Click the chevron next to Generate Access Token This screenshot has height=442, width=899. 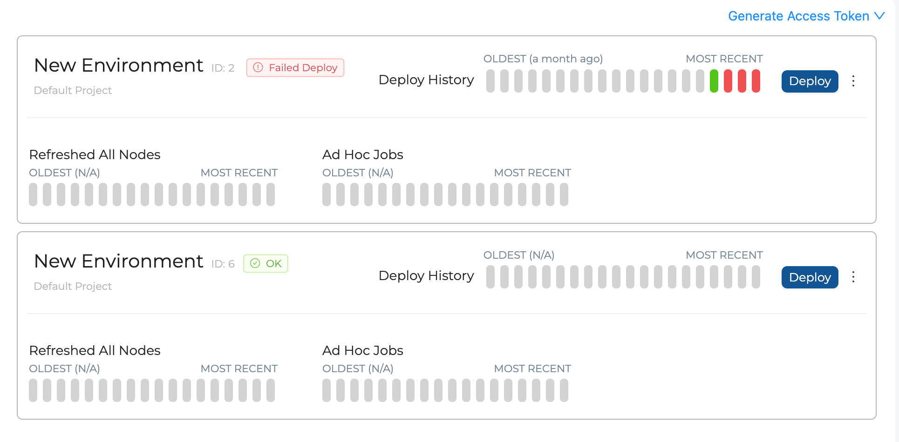pos(879,16)
